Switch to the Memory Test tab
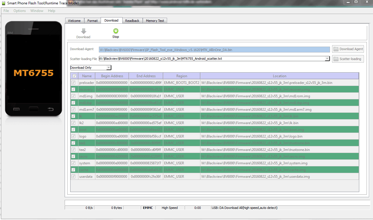The image size is (373, 220). click(x=155, y=21)
